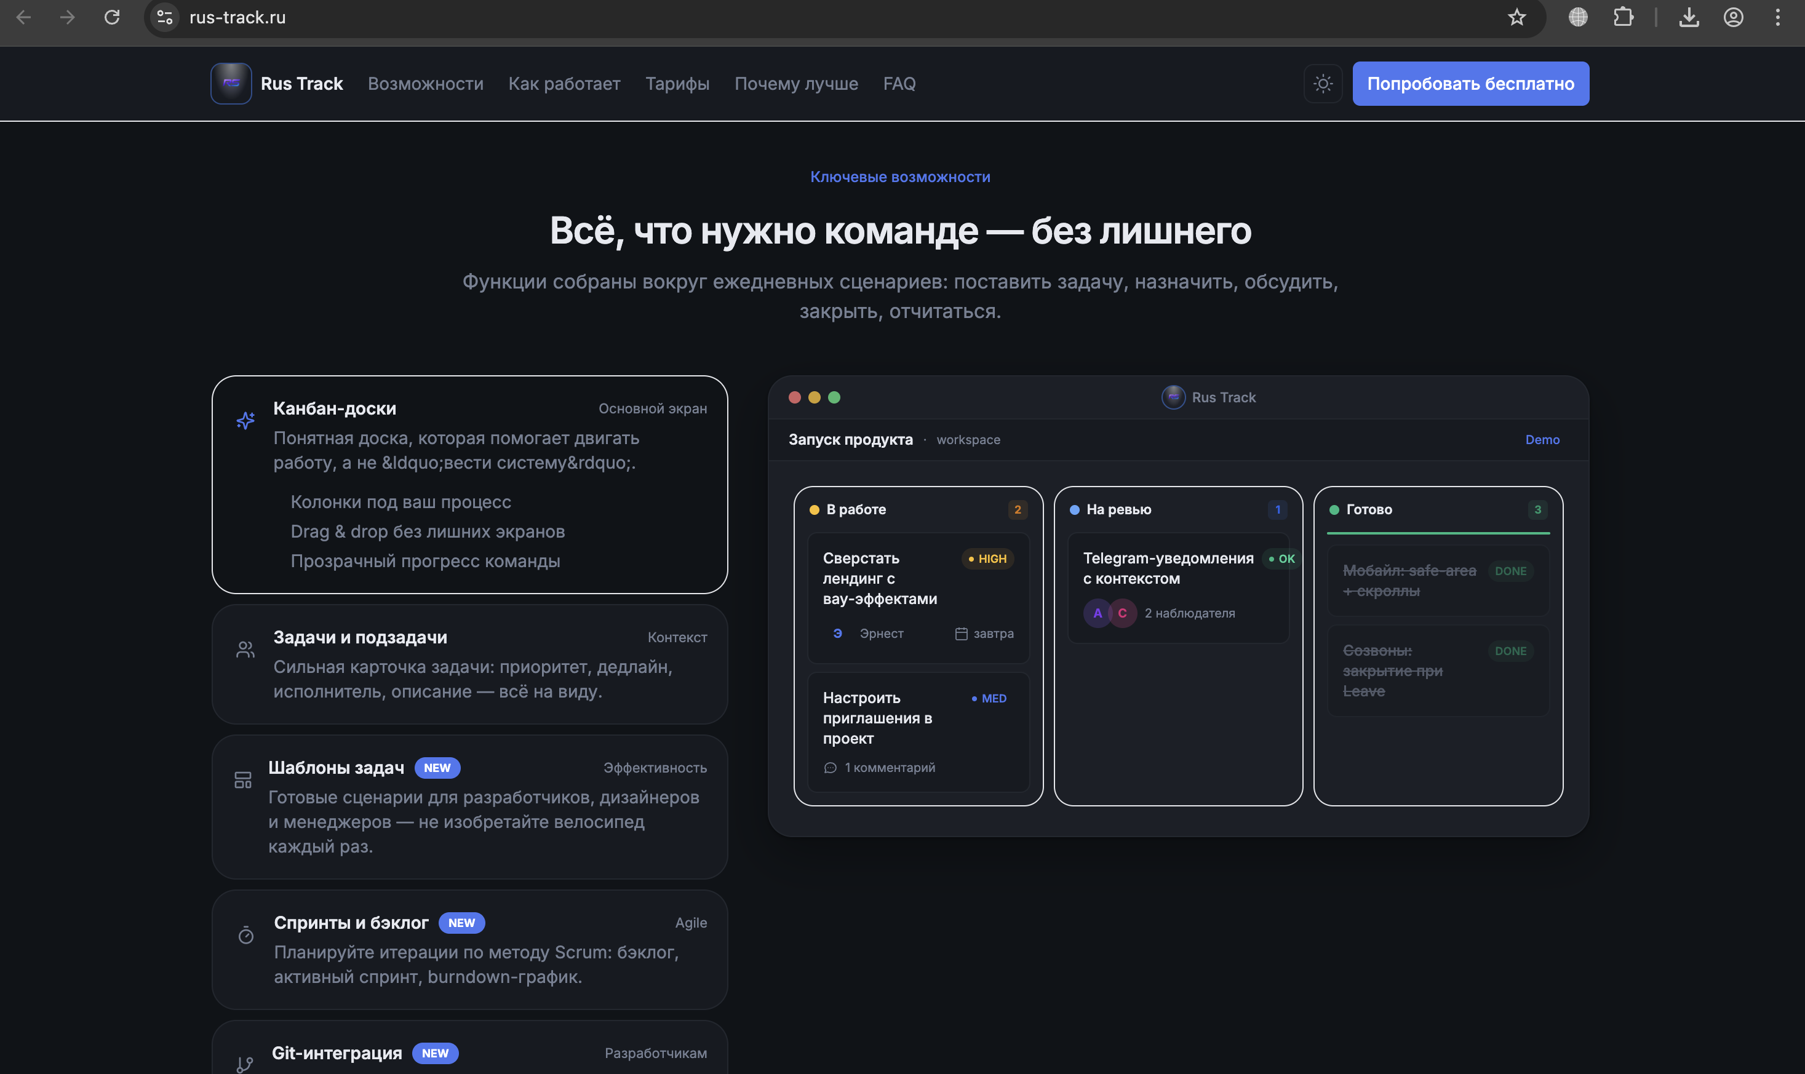Click the count badge 2 in В работе
The image size is (1805, 1074).
click(1018, 509)
